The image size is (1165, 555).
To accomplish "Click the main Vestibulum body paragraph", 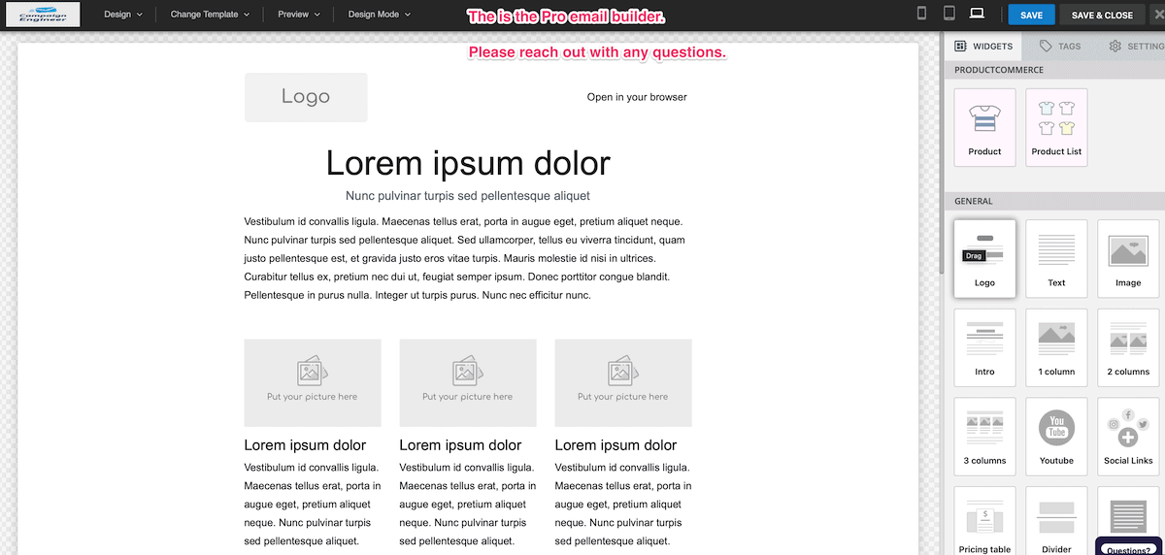I will 466,258.
